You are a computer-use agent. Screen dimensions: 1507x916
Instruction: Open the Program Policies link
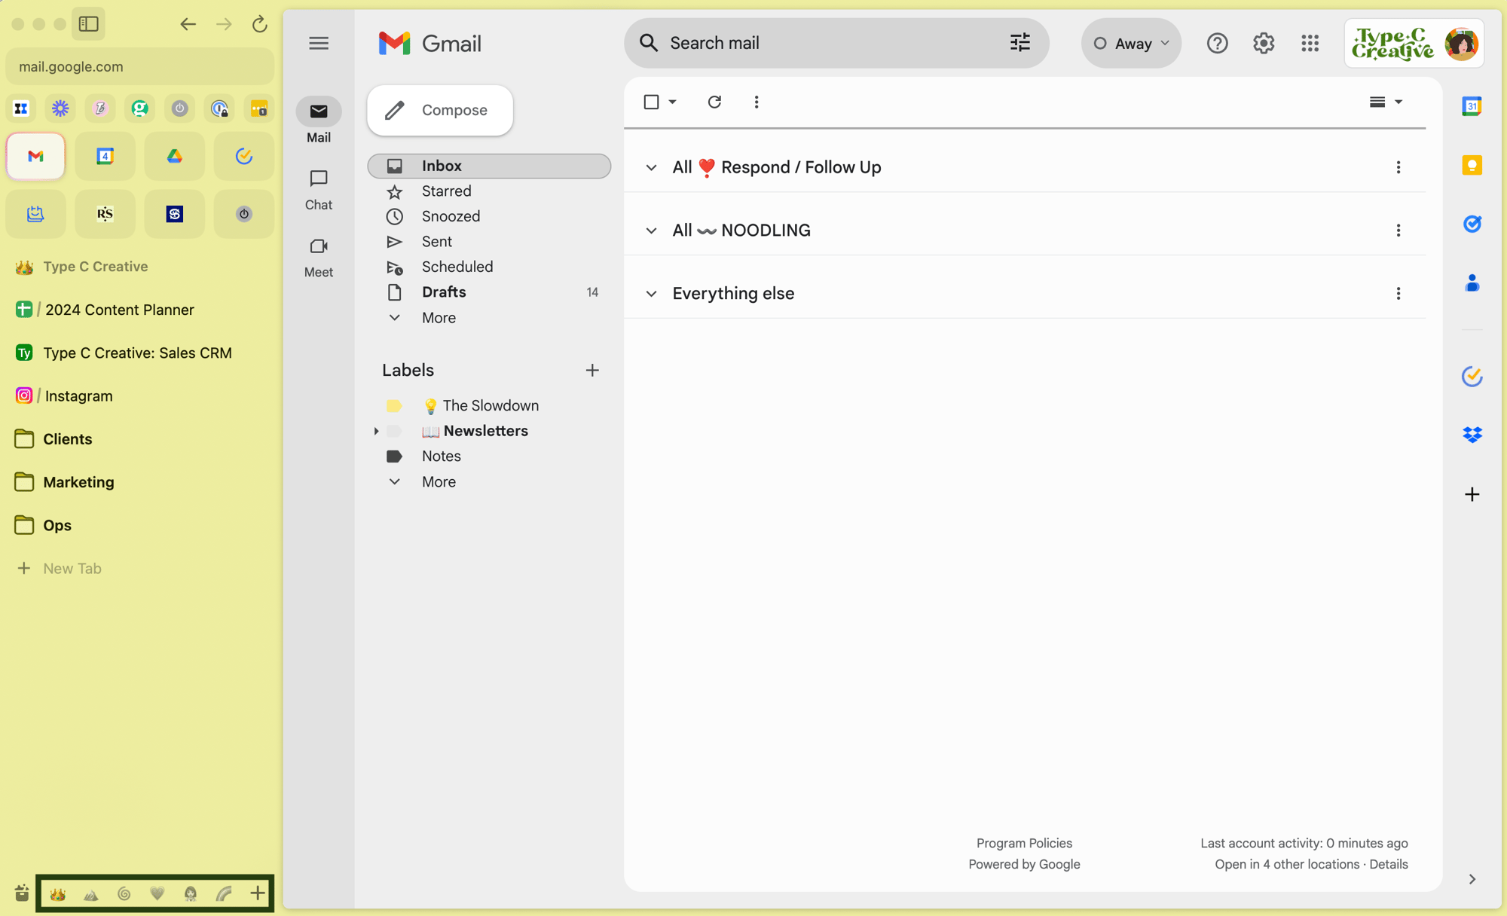click(x=1024, y=843)
